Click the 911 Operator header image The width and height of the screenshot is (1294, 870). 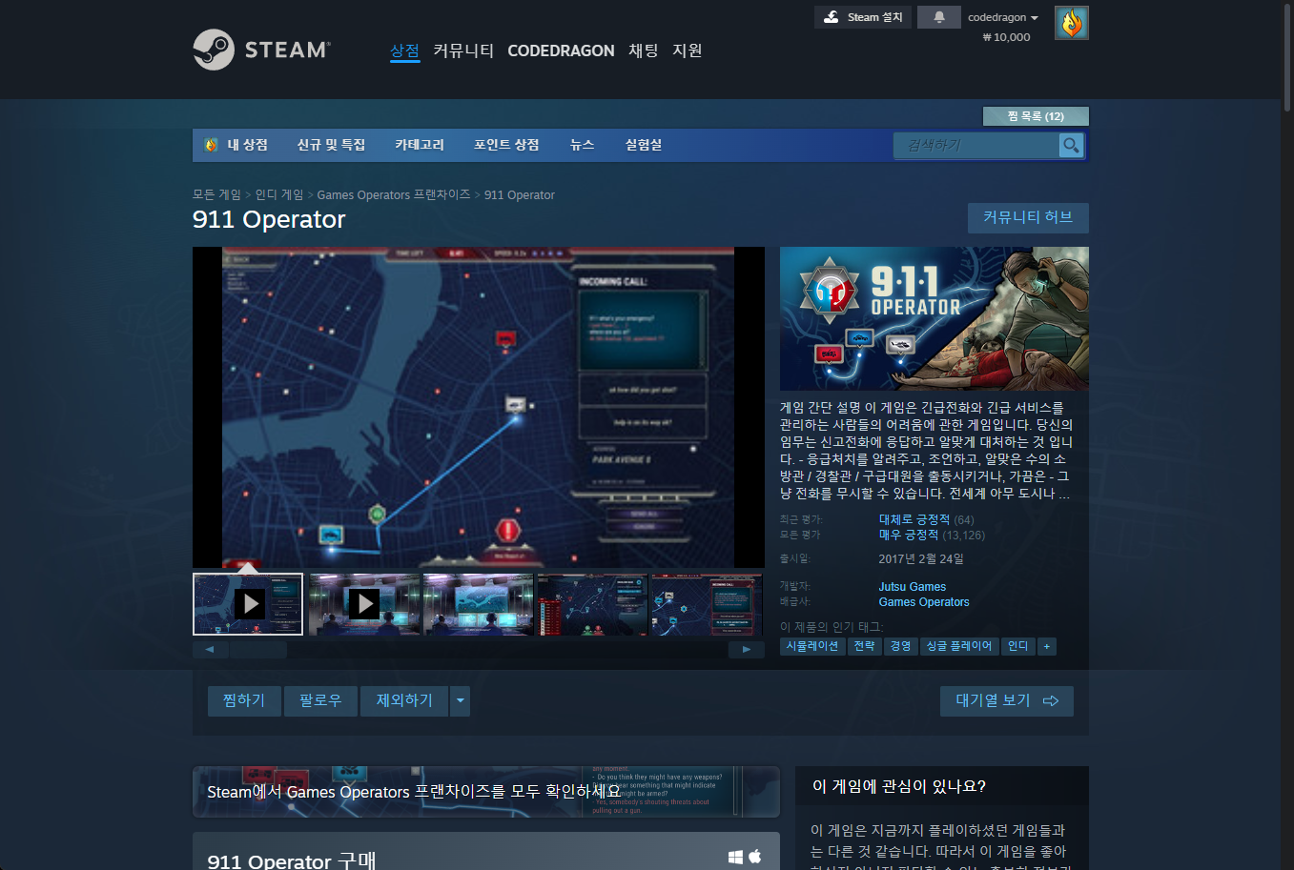click(x=935, y=318)
